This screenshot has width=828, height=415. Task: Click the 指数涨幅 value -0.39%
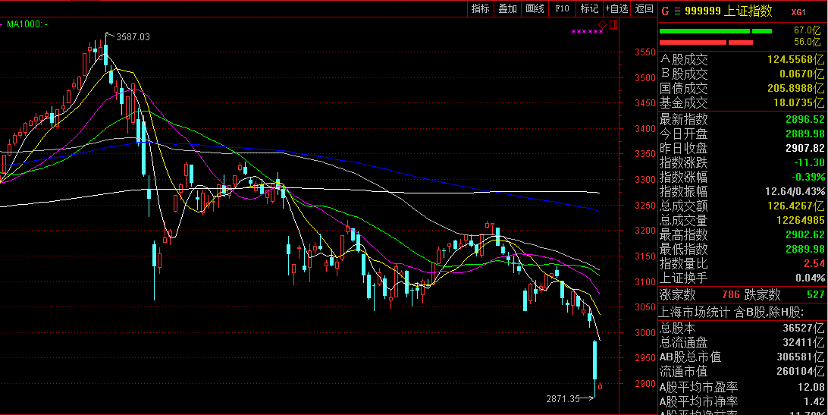point(808,177)
